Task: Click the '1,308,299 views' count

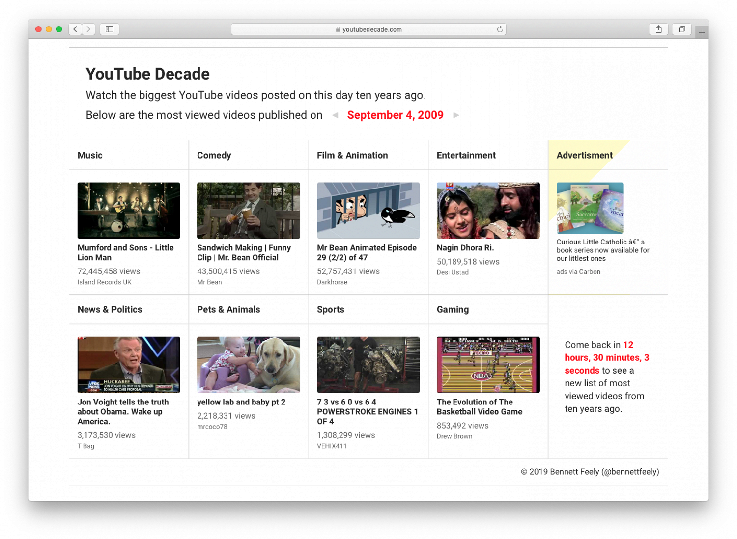Action: pos(346,435)
